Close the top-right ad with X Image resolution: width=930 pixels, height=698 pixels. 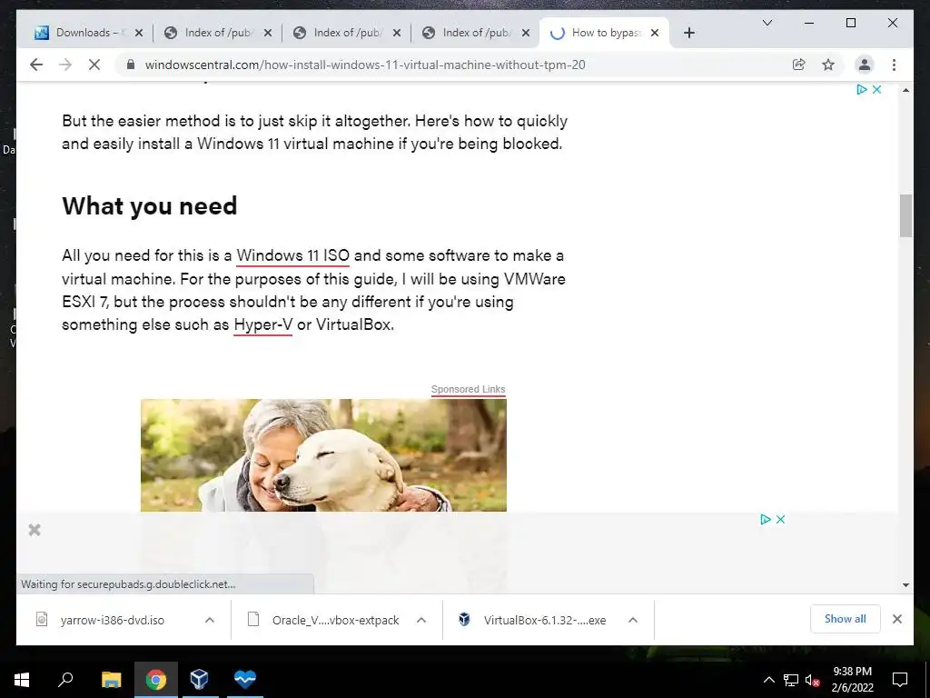point(876,89)
